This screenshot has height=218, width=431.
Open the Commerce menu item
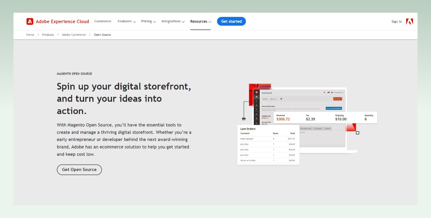(x=103, y=21)
